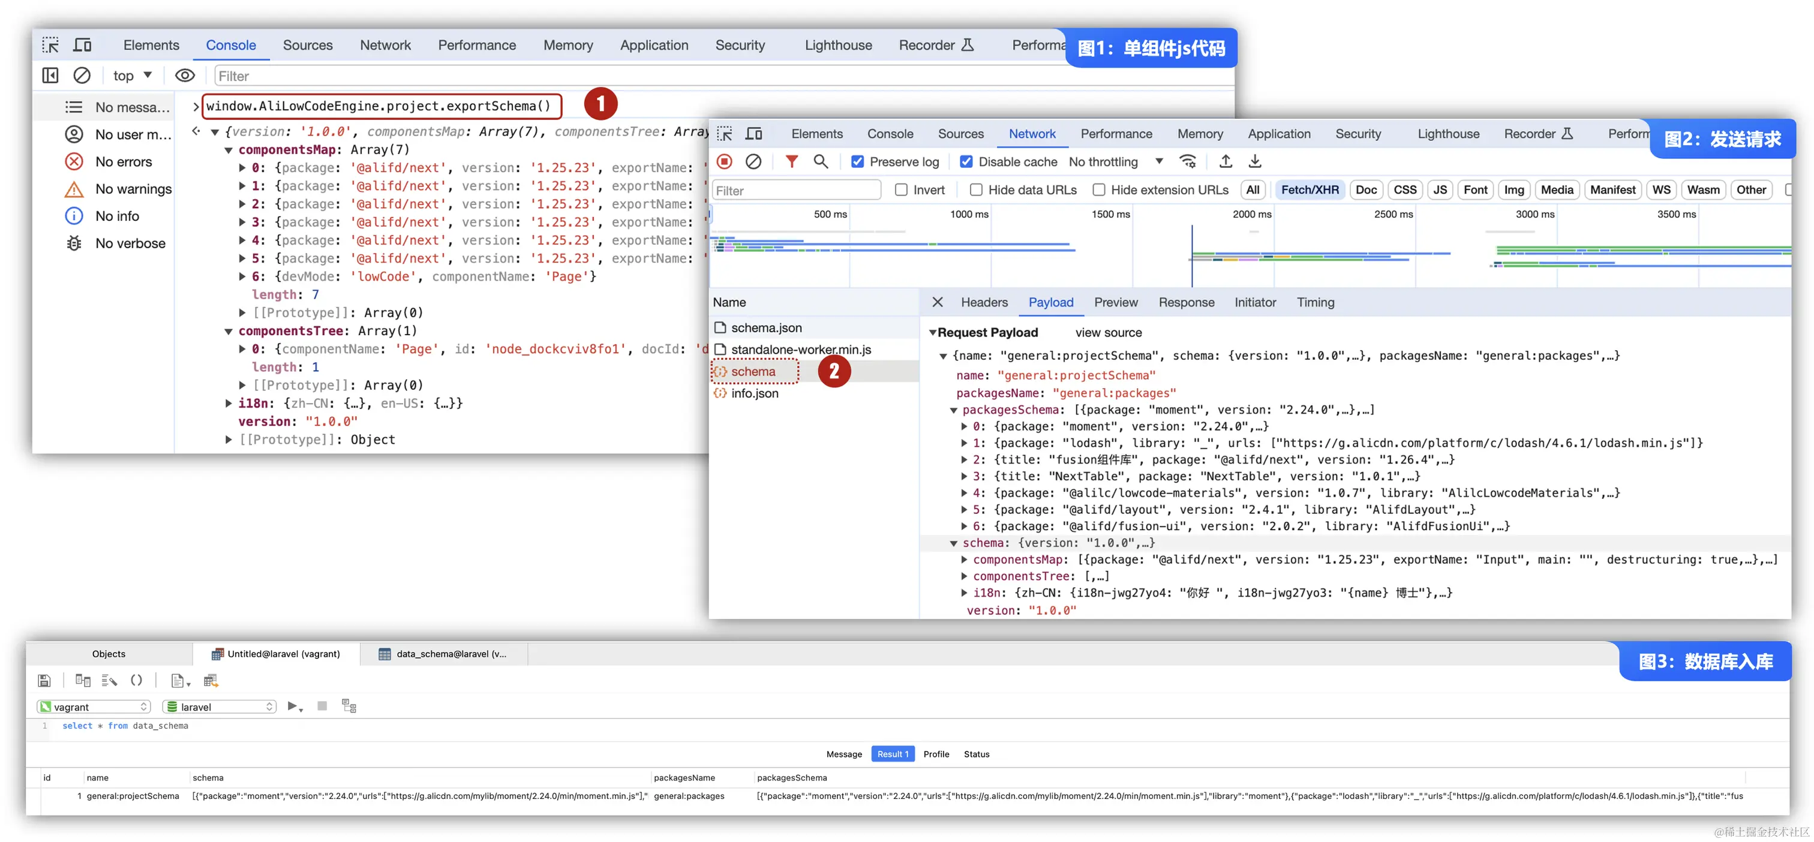Click the network Filter input field

click(796, 191)
